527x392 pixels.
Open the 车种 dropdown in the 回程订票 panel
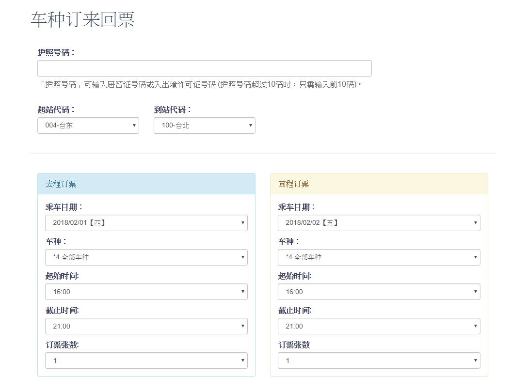pos(379,257)
